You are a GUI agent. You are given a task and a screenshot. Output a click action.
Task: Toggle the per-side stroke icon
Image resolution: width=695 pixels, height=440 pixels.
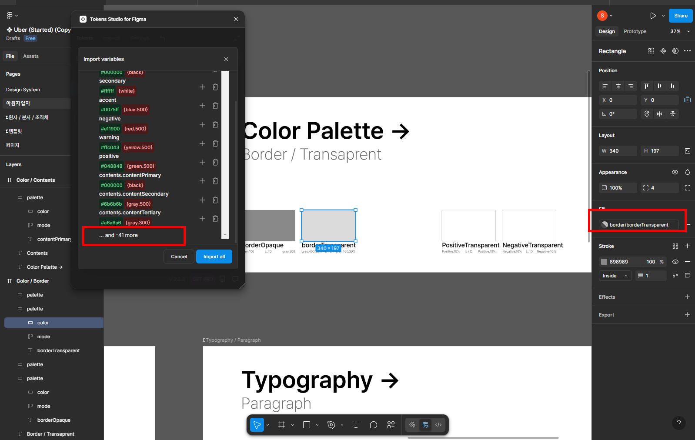(688, 276)
